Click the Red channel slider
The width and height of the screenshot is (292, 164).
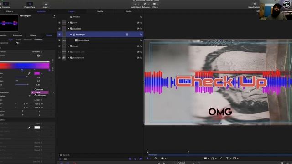click(x=21, y=77)
